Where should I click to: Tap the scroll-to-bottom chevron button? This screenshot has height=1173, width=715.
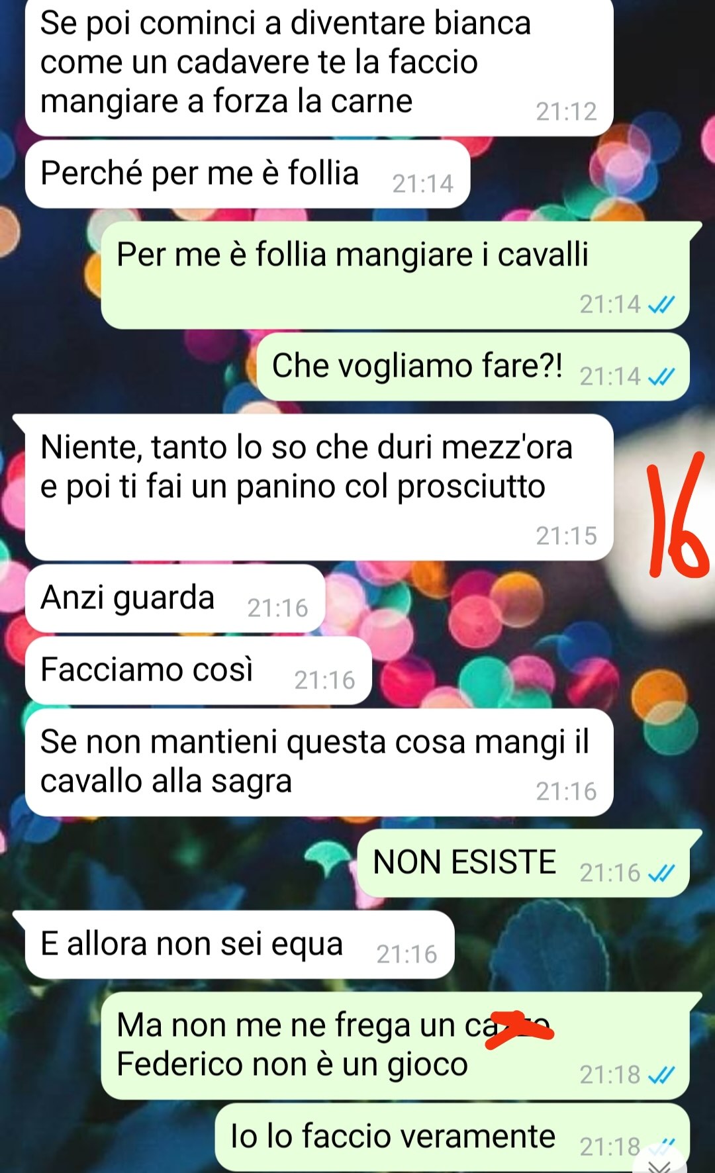click(659, 1165)
